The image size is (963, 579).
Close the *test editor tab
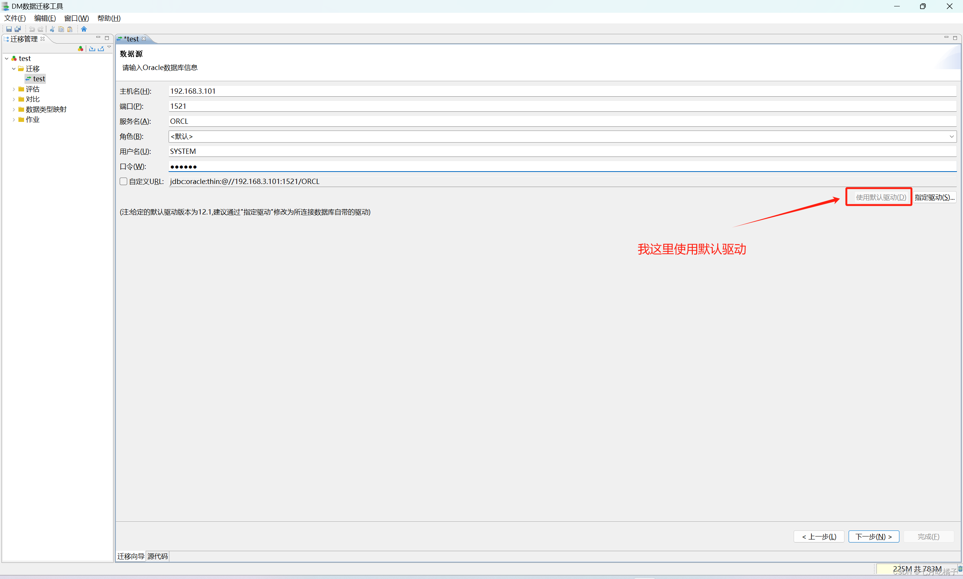click(144, 39)
